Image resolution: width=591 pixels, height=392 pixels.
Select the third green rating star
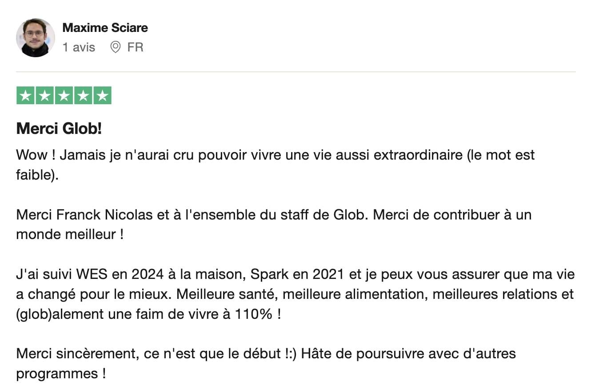64,95
